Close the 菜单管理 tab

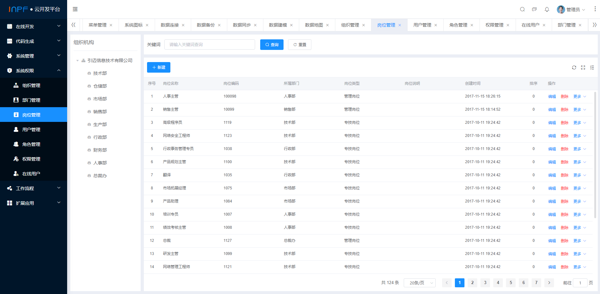(x=111, y=25)
